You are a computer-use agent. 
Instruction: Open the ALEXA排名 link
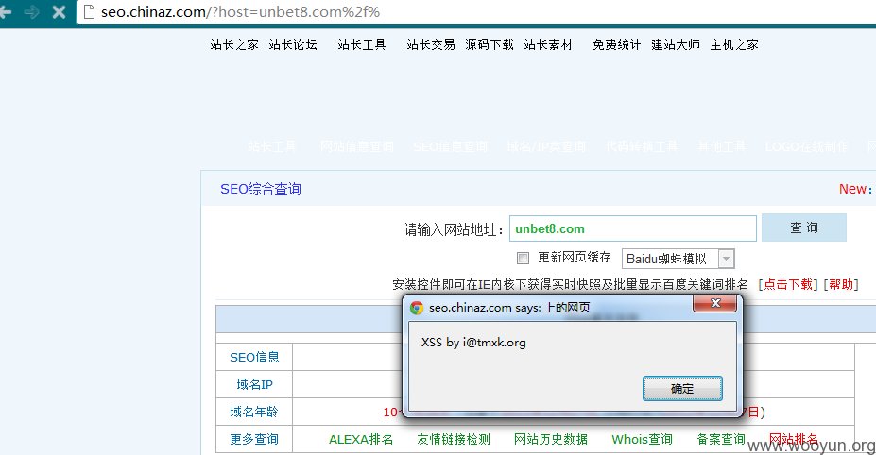click(361, 439)
